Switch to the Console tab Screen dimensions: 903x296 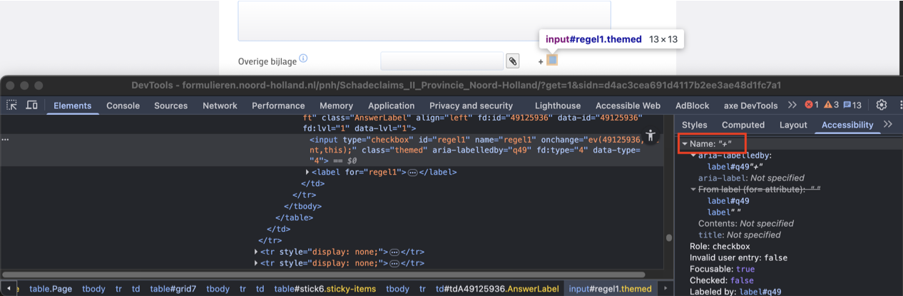(x=123, y=106)
